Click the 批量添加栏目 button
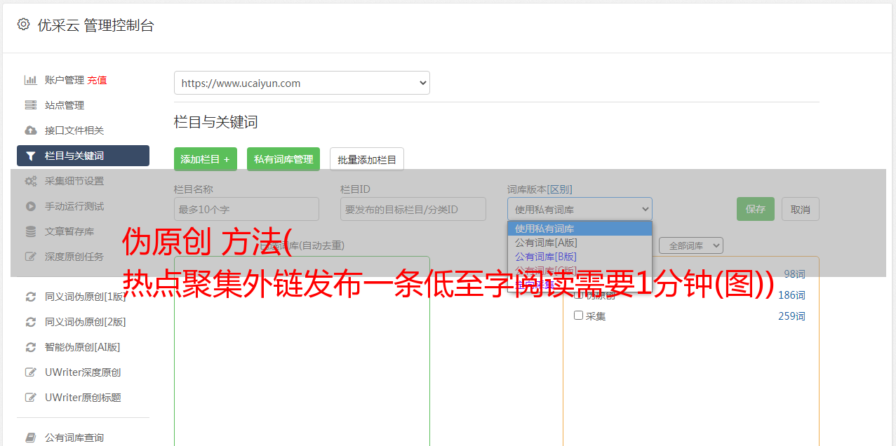The image size is (896, 446). [367, 159]
